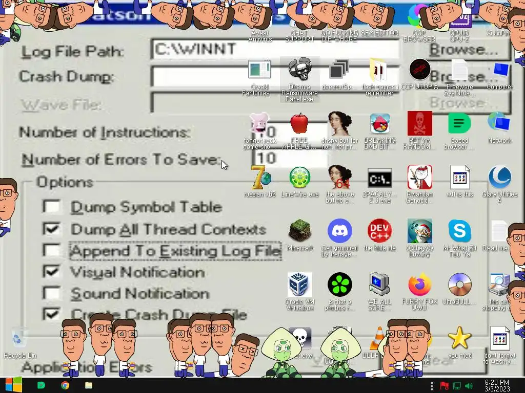Open the portrait icon marked 64
The image size is (525, 393).
(339, 177)
